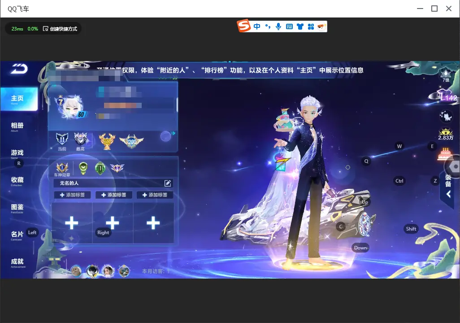The width and height of the screenshot is (460, 323).
Task: Click the third 添加标签 button
Action: click(155, 195)
